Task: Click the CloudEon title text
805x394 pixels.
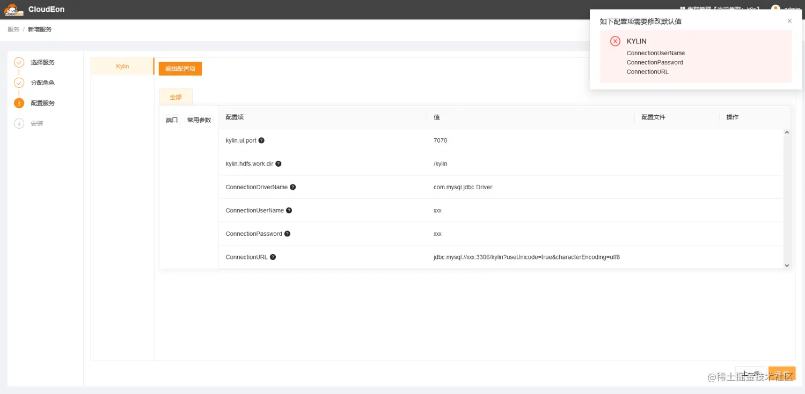Action: click(x=46, y=9)
